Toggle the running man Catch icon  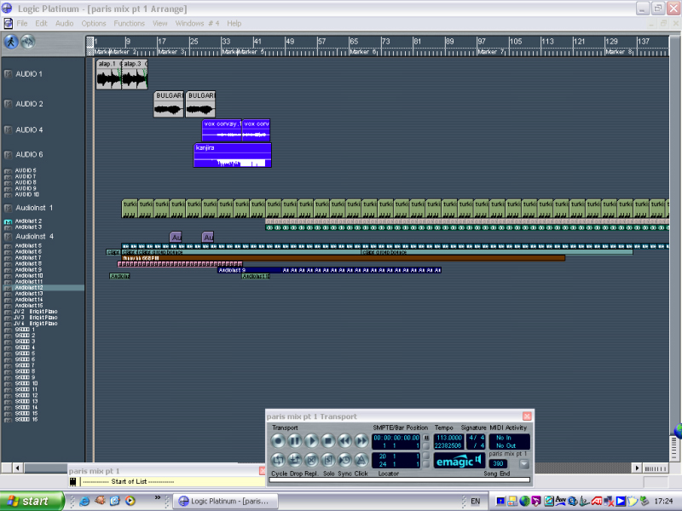pyautogui.click(x=11, y=42)
